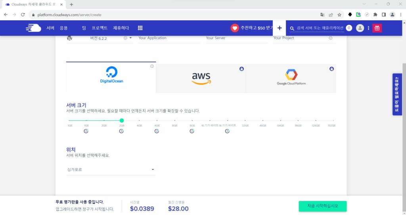Close the Cloudways browser tab
This screenshot has width=406, height=215.
pyautogui.click(x=61, y=4)
